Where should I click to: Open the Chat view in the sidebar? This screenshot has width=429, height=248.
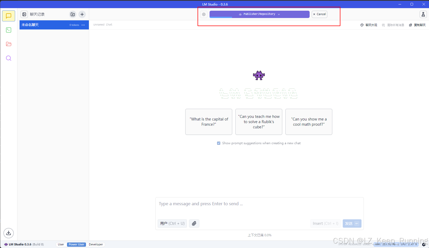pyautogui.click(x=9, y=16)
